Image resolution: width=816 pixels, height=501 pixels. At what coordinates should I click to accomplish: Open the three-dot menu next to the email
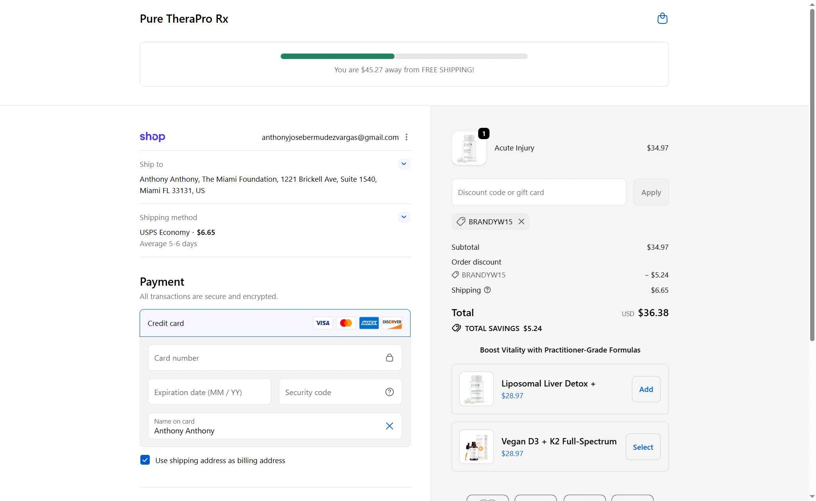(406, 137)
